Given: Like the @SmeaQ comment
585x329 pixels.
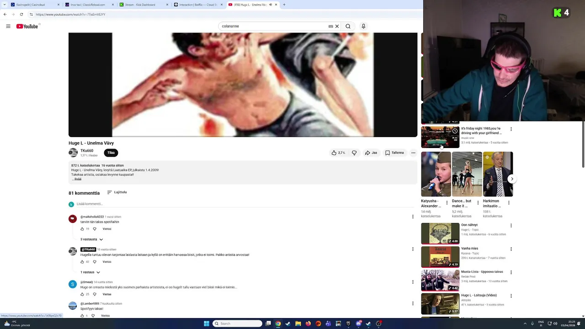Looking at the screenshot, I should coord(82,294).
